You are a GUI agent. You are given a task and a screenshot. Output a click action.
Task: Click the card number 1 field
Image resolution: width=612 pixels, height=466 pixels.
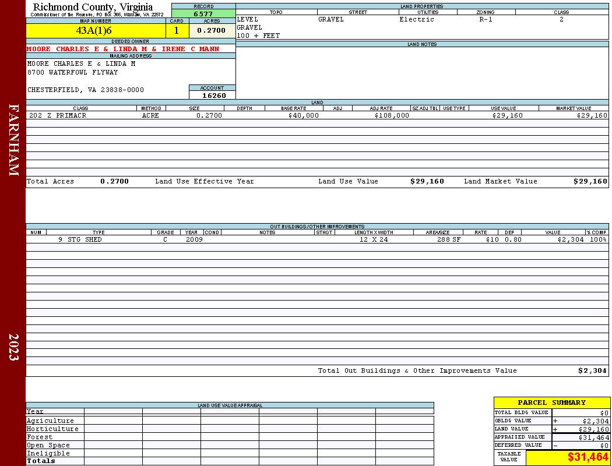(x=177, y=31)
